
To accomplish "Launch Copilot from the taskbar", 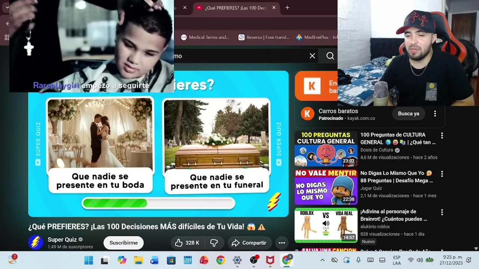I will click(x=122, y=260).
